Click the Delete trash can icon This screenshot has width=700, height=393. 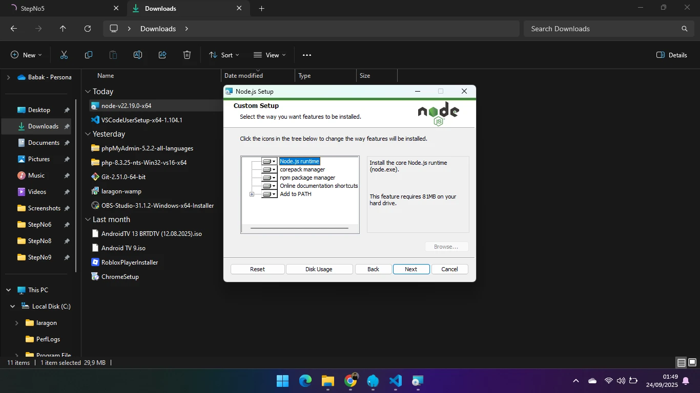[187, 55]
